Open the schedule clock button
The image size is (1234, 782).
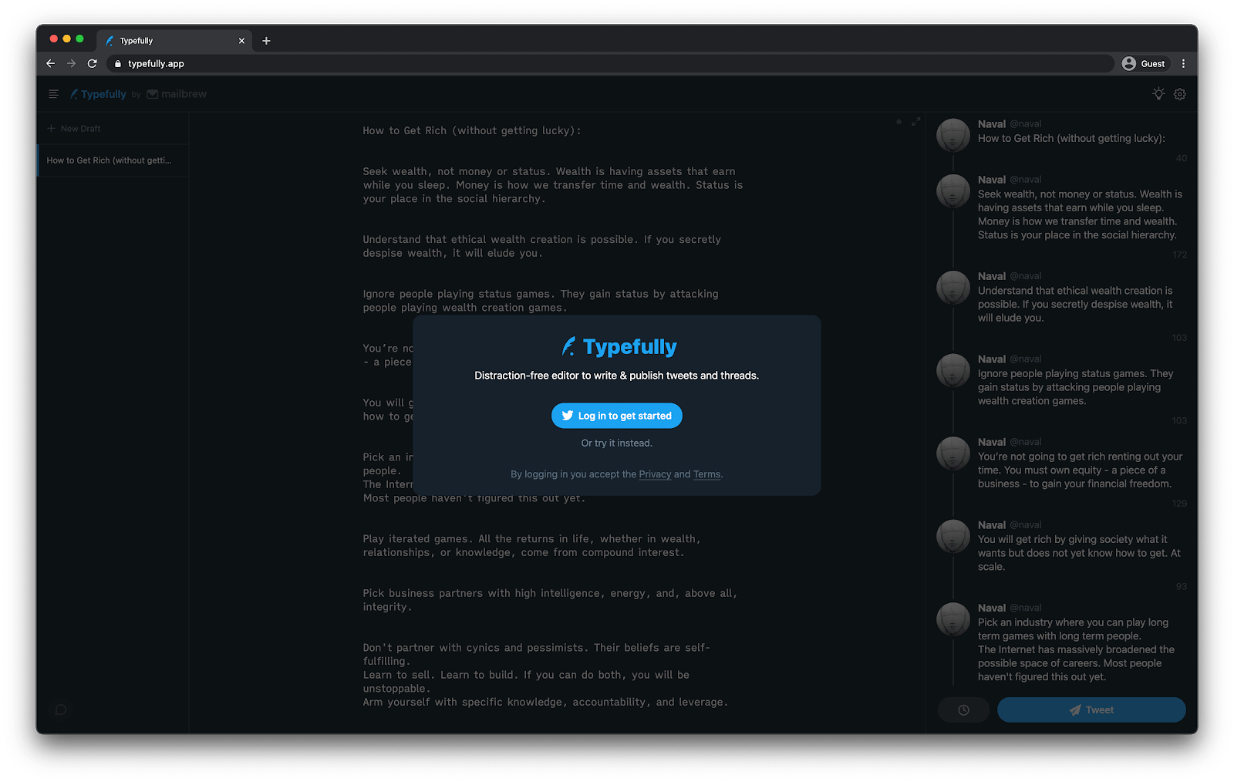pos(963,710)
